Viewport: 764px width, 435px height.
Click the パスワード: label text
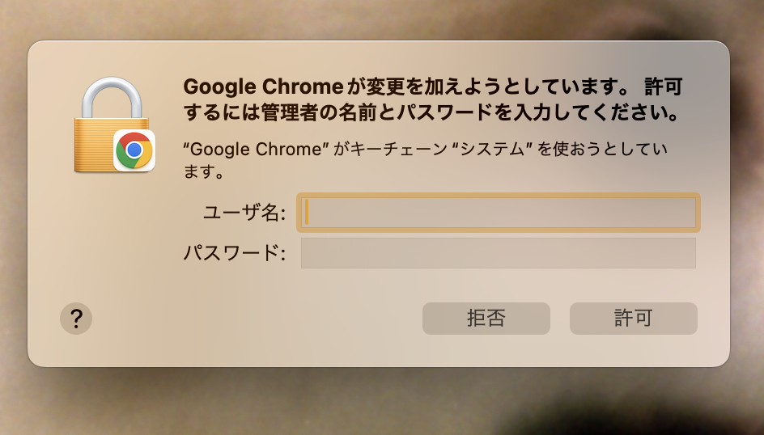coord(234,253)
